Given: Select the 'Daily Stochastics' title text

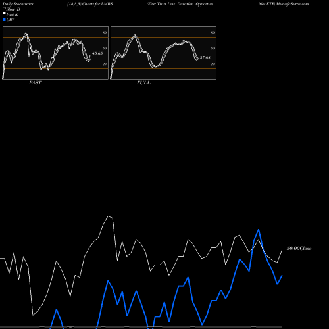Looking at the screenshot, I should (x=18, y=4).
